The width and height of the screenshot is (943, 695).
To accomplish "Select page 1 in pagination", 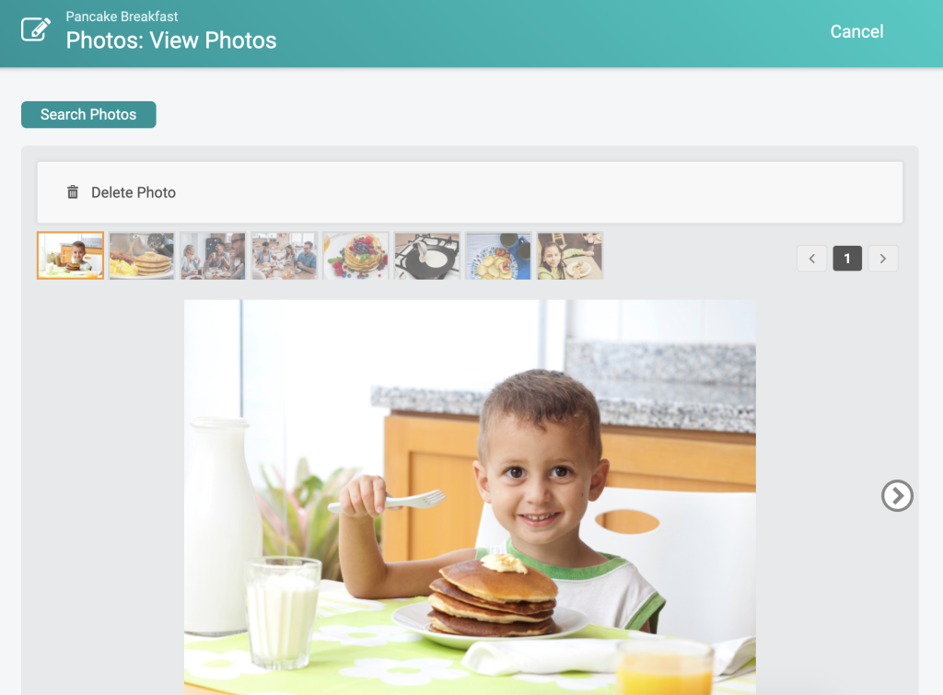I will click(x=847, y=259).
